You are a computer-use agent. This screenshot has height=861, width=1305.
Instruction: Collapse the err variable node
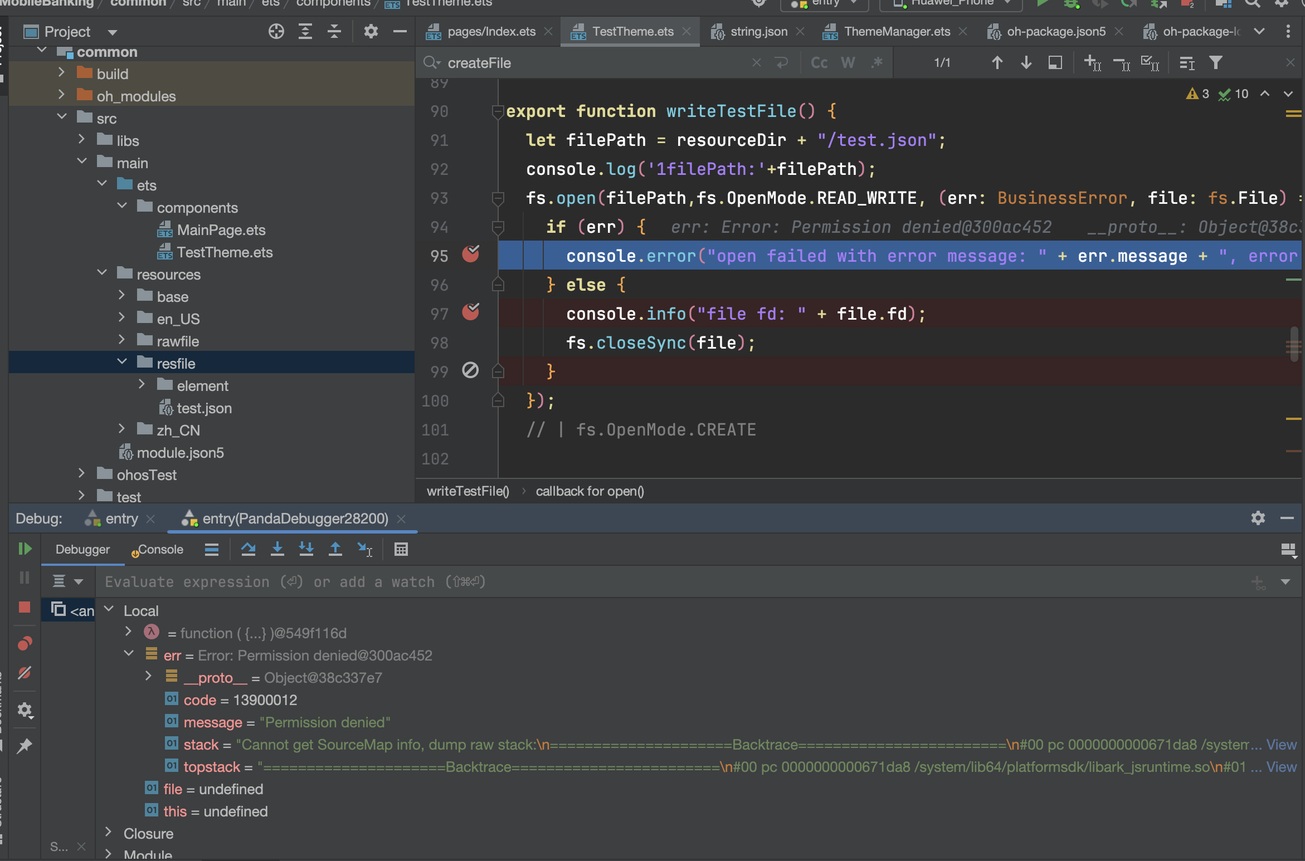(129, 654)
